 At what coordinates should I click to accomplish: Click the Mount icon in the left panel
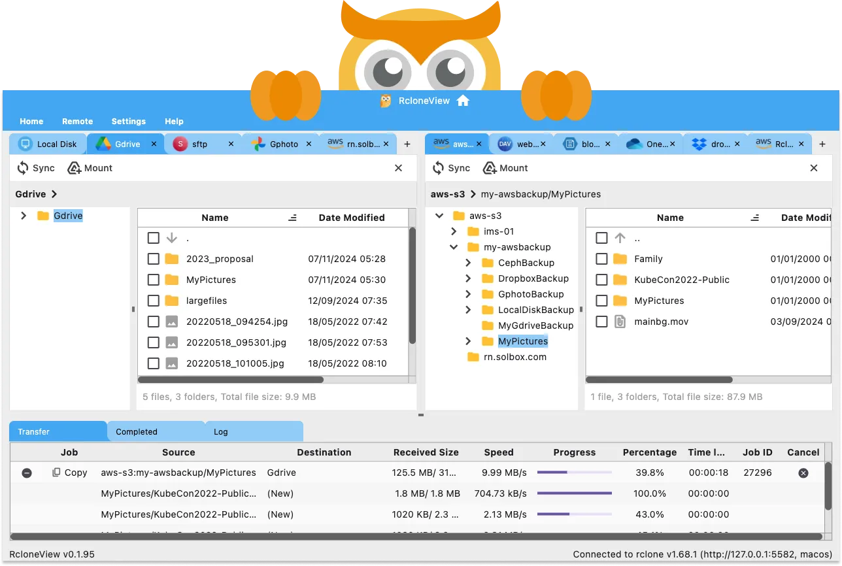click(x=73, y=168)
